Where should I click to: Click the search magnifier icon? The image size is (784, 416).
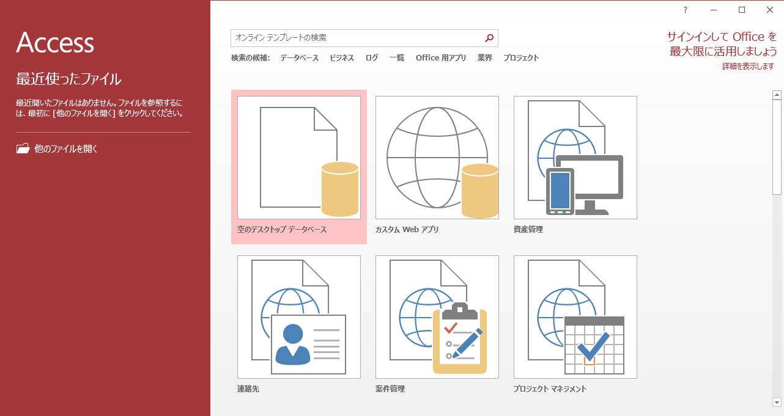click(489, 38)
